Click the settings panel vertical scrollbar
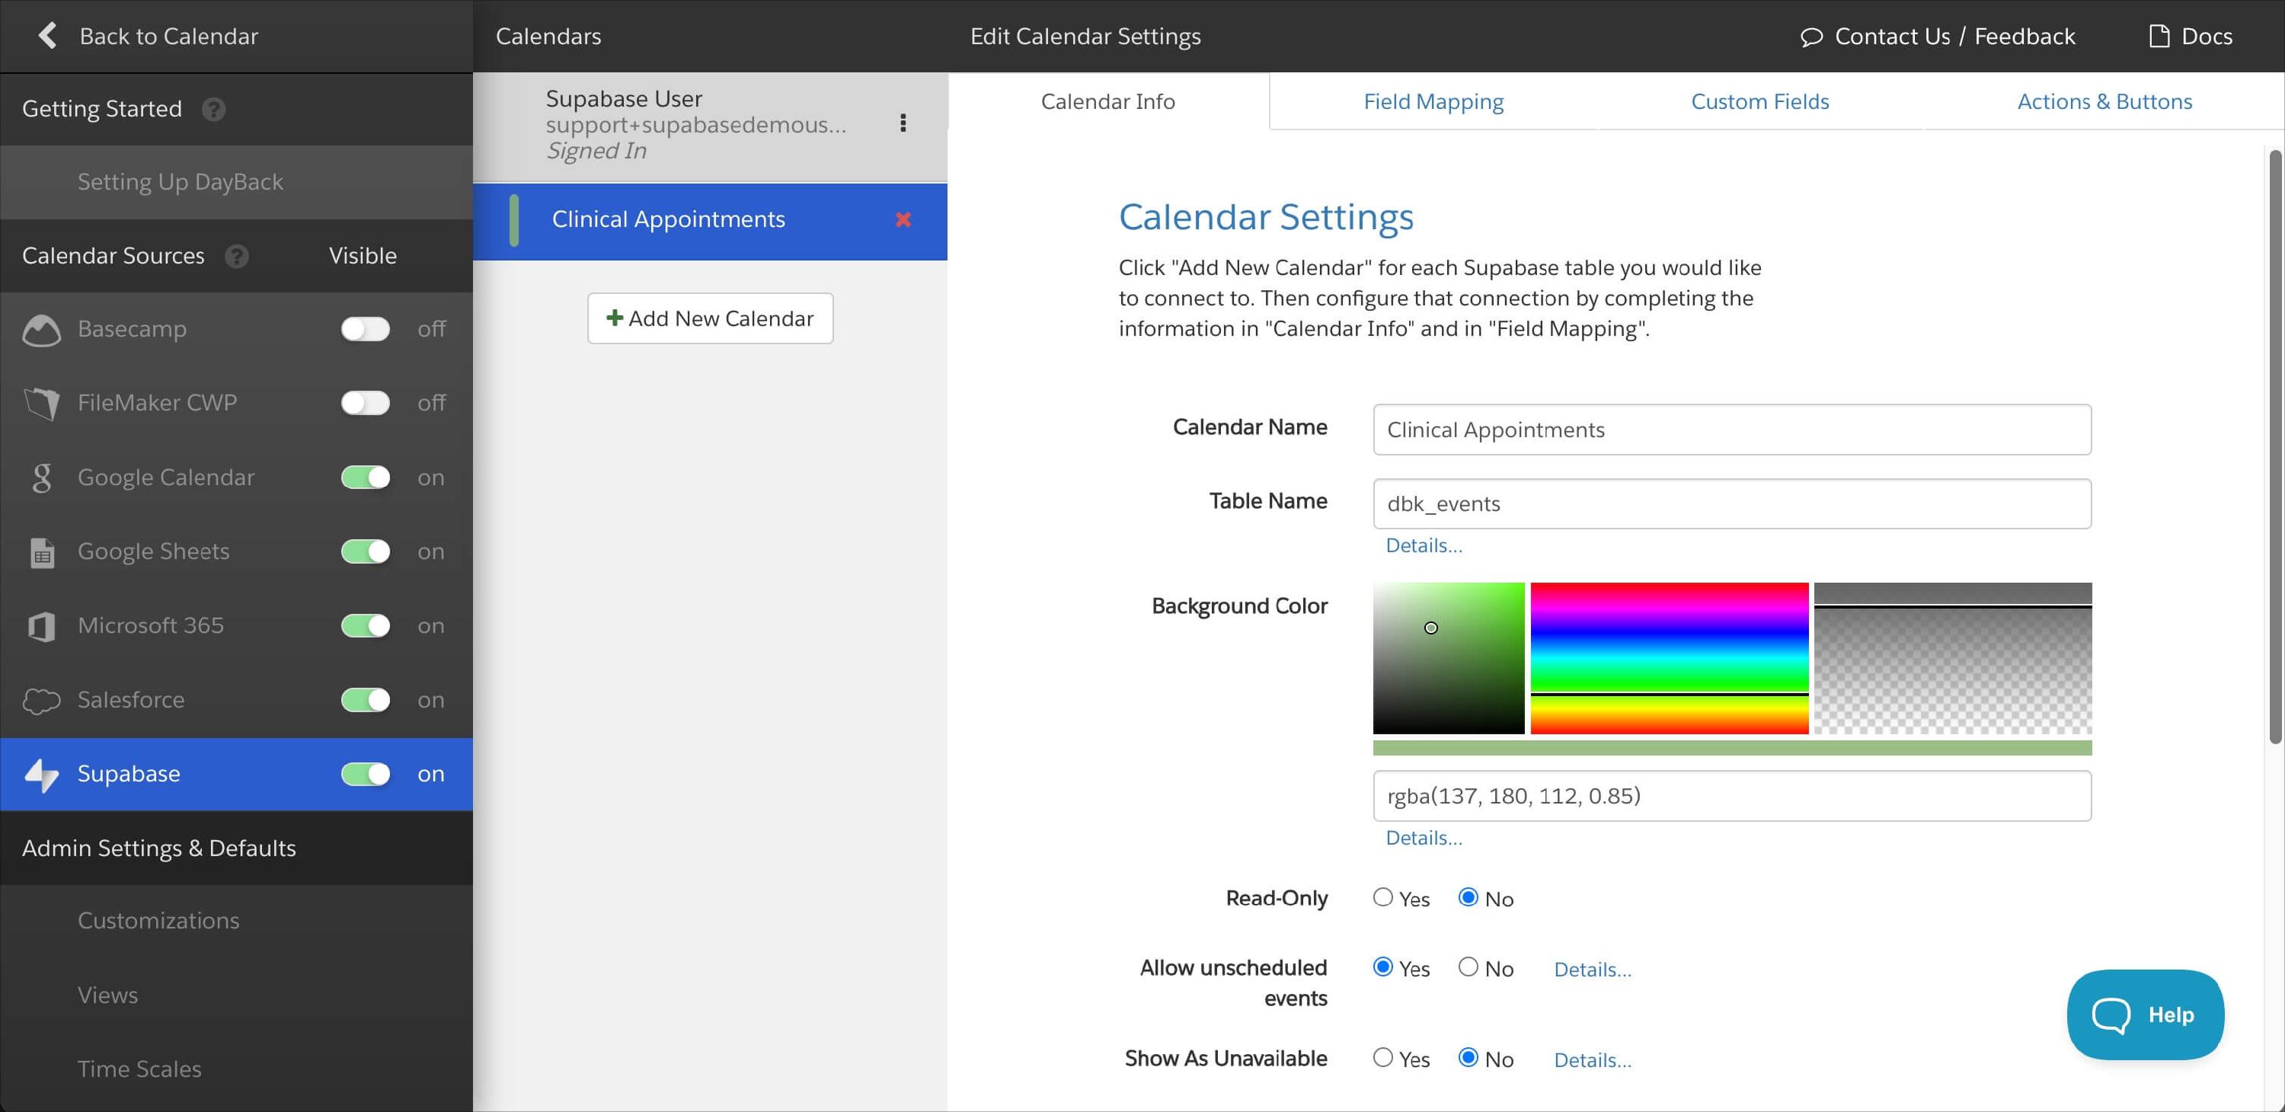 click(2275, 448)
